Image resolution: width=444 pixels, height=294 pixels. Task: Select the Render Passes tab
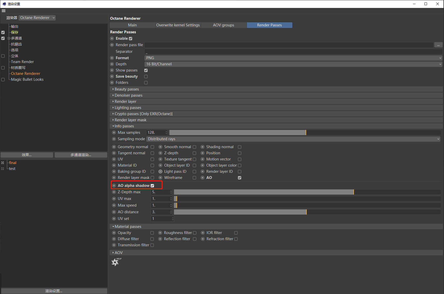coord(269,25)
